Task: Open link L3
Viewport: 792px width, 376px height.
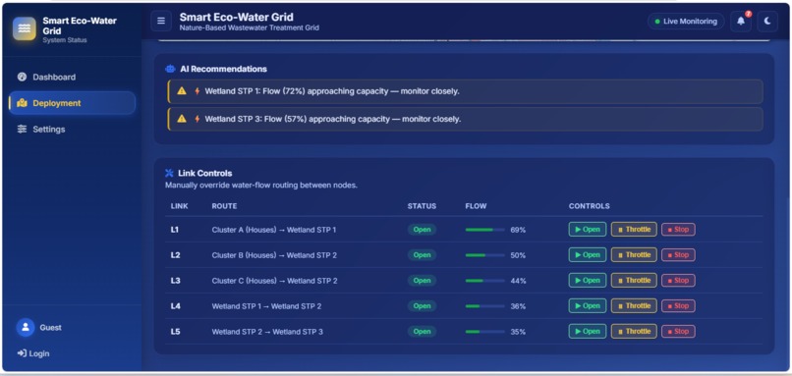Action: coord(588,280)
